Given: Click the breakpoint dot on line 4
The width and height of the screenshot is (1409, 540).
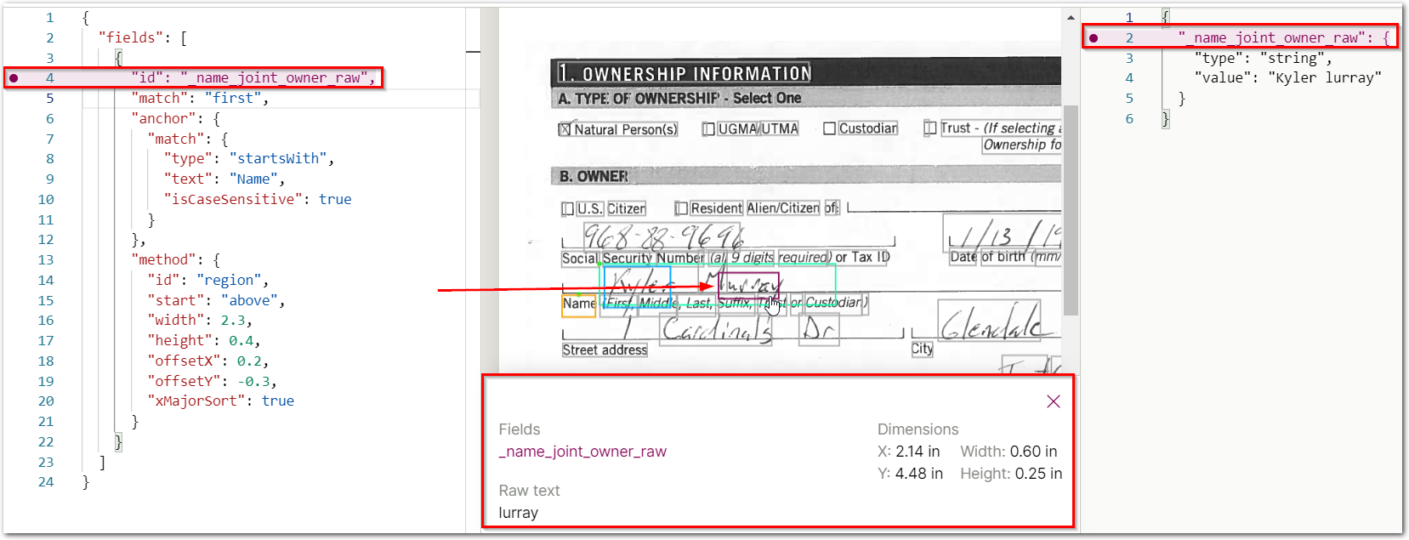Looking at the screenshot, I should [14, 78].
